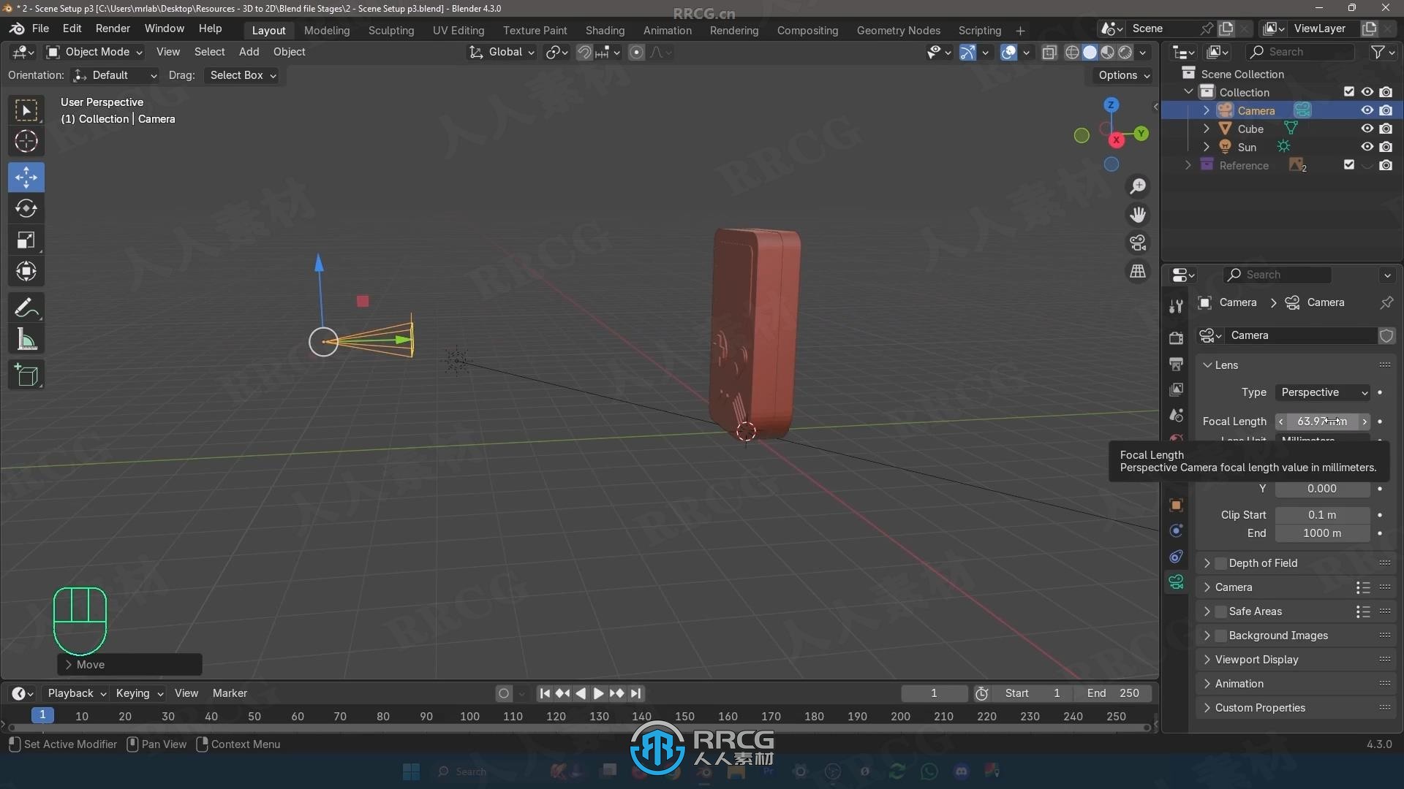The height and width of the screenshot is (789, 1404).
Task: Toggle camera view icon in viewport
Action: coord(1138,243)
